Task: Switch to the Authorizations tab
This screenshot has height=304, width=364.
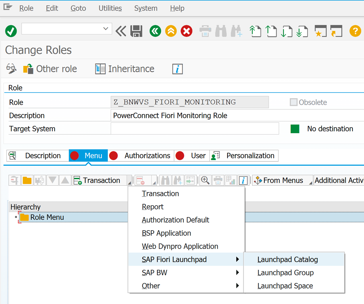Action: (147, 156)
